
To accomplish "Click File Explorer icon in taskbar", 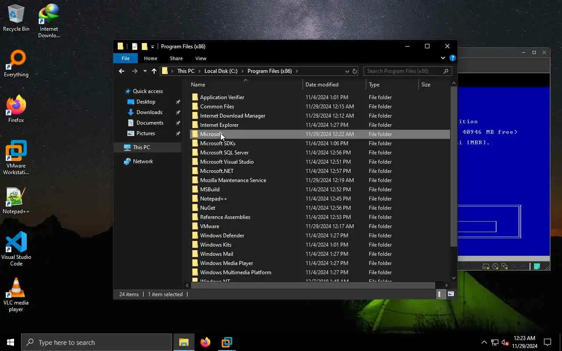I will point(184,342).
